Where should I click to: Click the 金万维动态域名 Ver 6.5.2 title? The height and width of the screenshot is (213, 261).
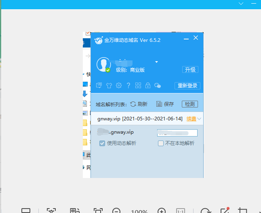(133, 40)
